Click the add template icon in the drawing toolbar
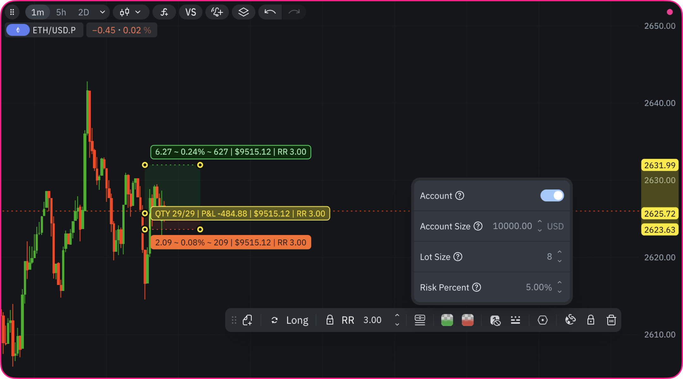The height and width of the screenshot is (379, 683). 247,320
